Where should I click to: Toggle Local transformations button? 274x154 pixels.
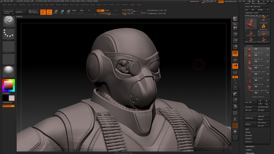point(235,66)
